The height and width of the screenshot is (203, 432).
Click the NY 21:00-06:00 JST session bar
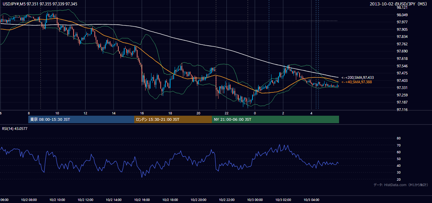[275, 119]
